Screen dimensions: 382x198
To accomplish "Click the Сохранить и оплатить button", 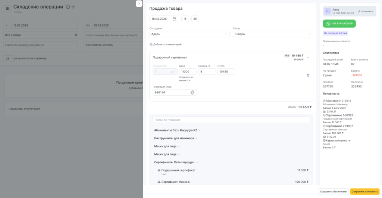I will point(364,192).
